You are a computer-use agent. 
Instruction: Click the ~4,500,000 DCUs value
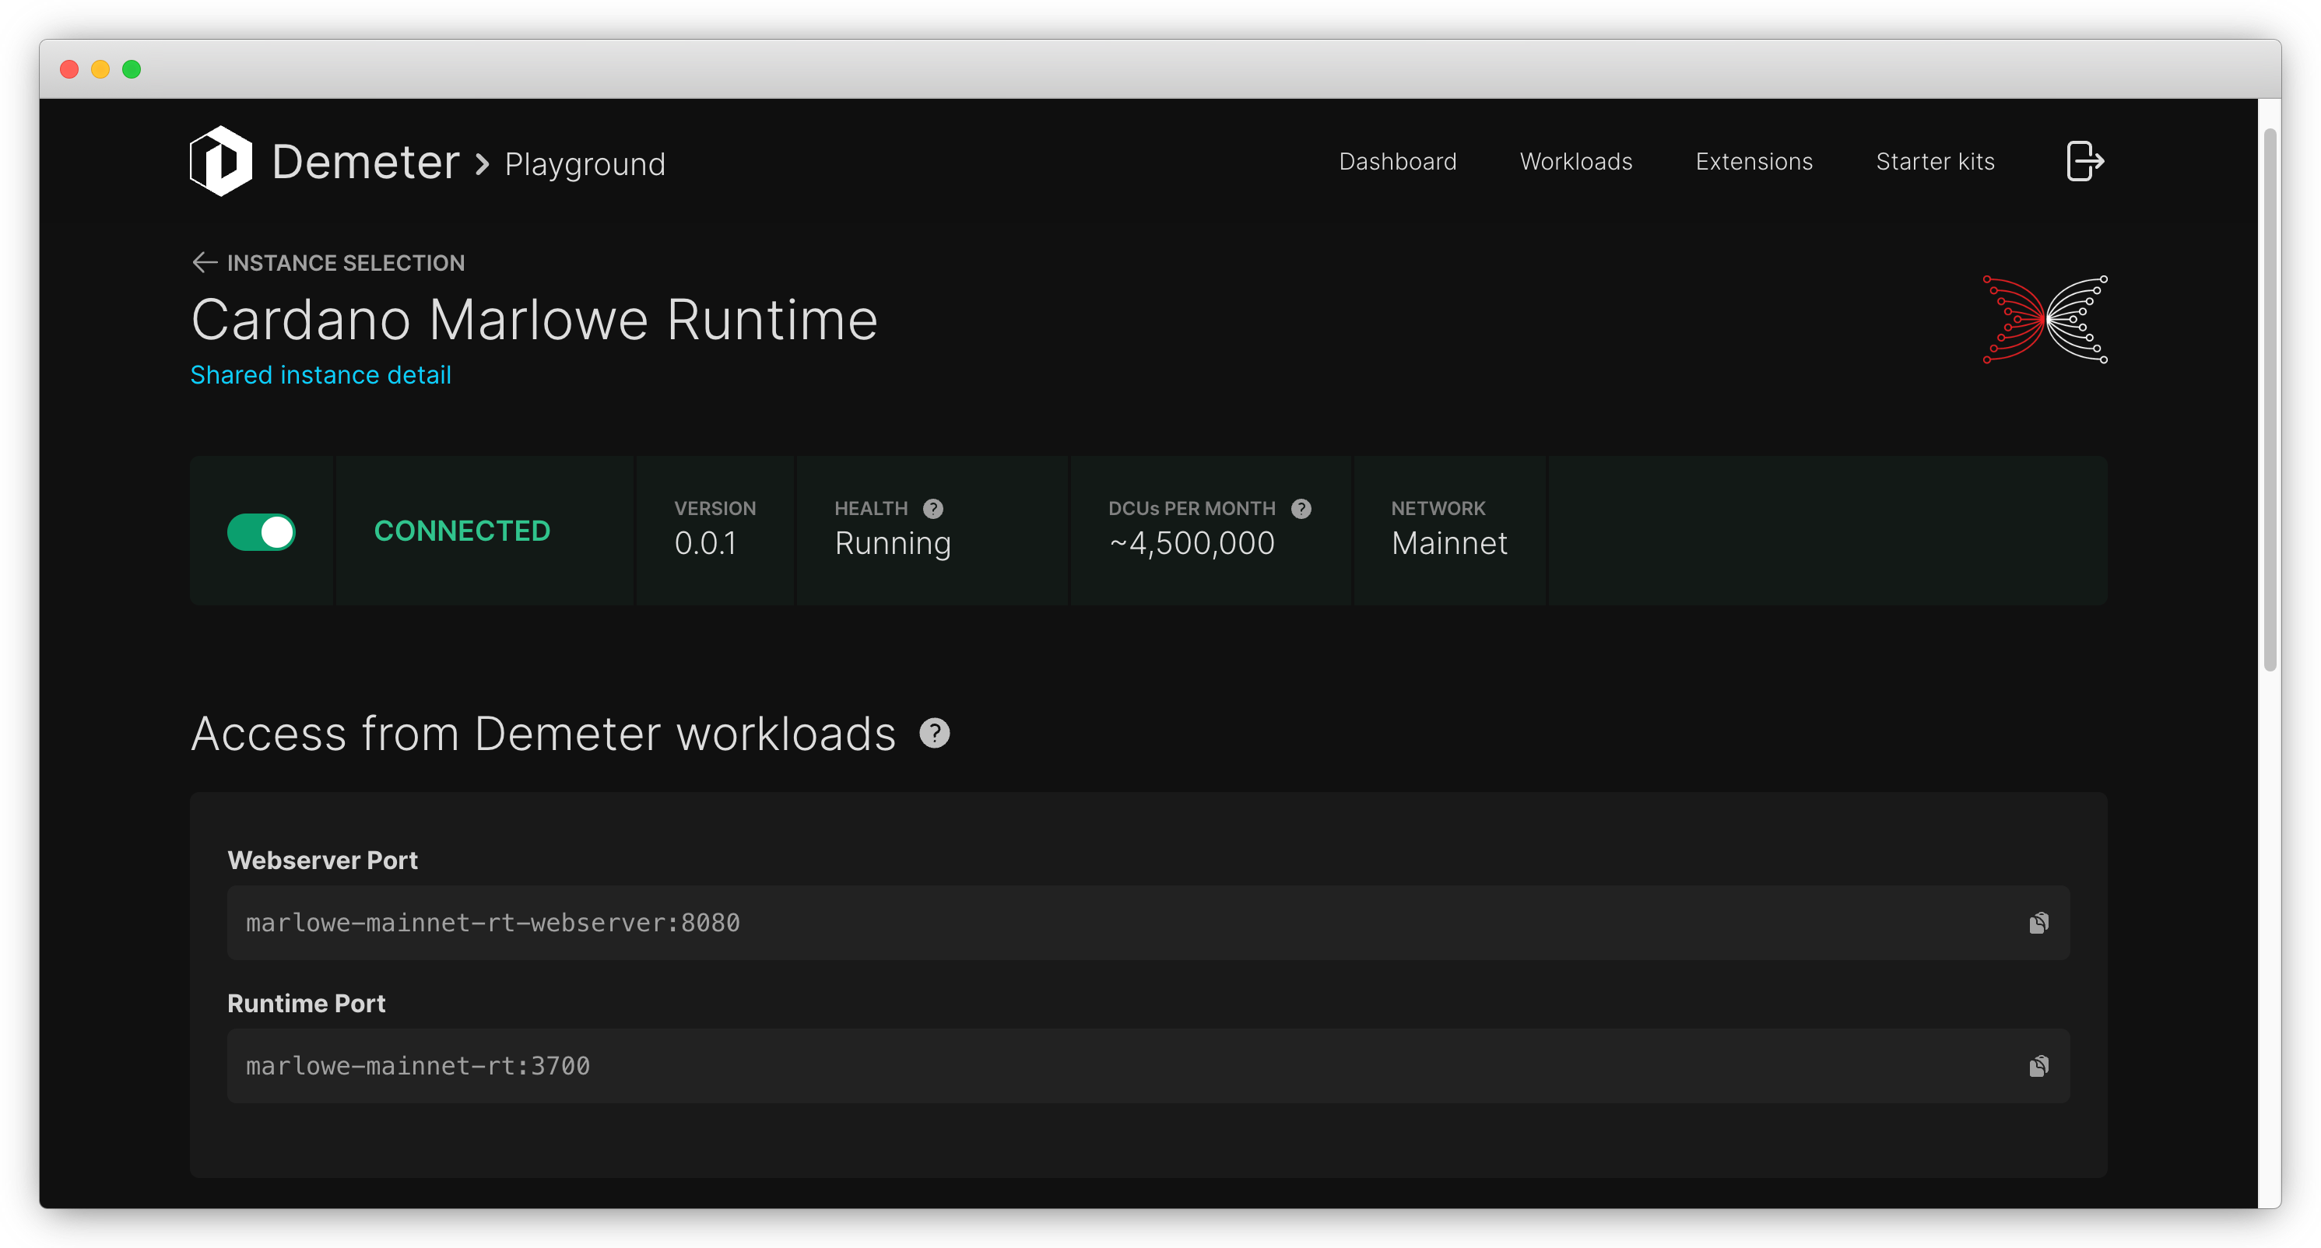1191,543
